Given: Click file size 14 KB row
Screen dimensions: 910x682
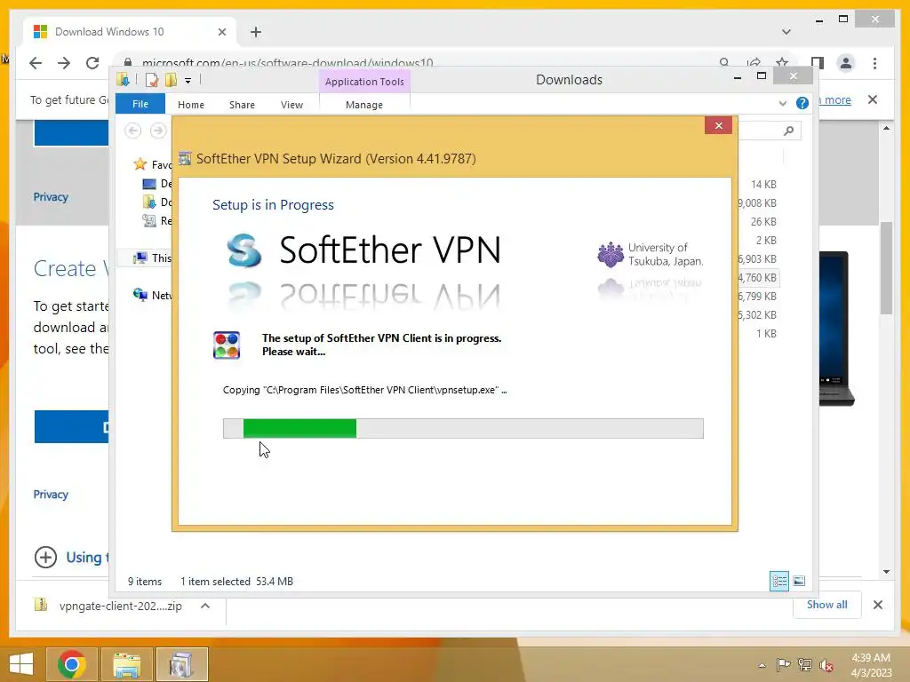Looking at the screenshot, I should 763,185.
